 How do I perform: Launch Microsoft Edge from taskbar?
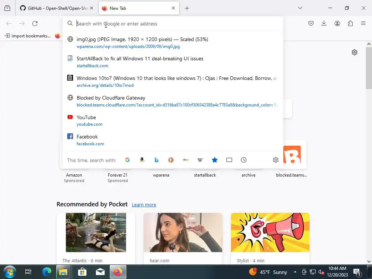tap(47, 272)
